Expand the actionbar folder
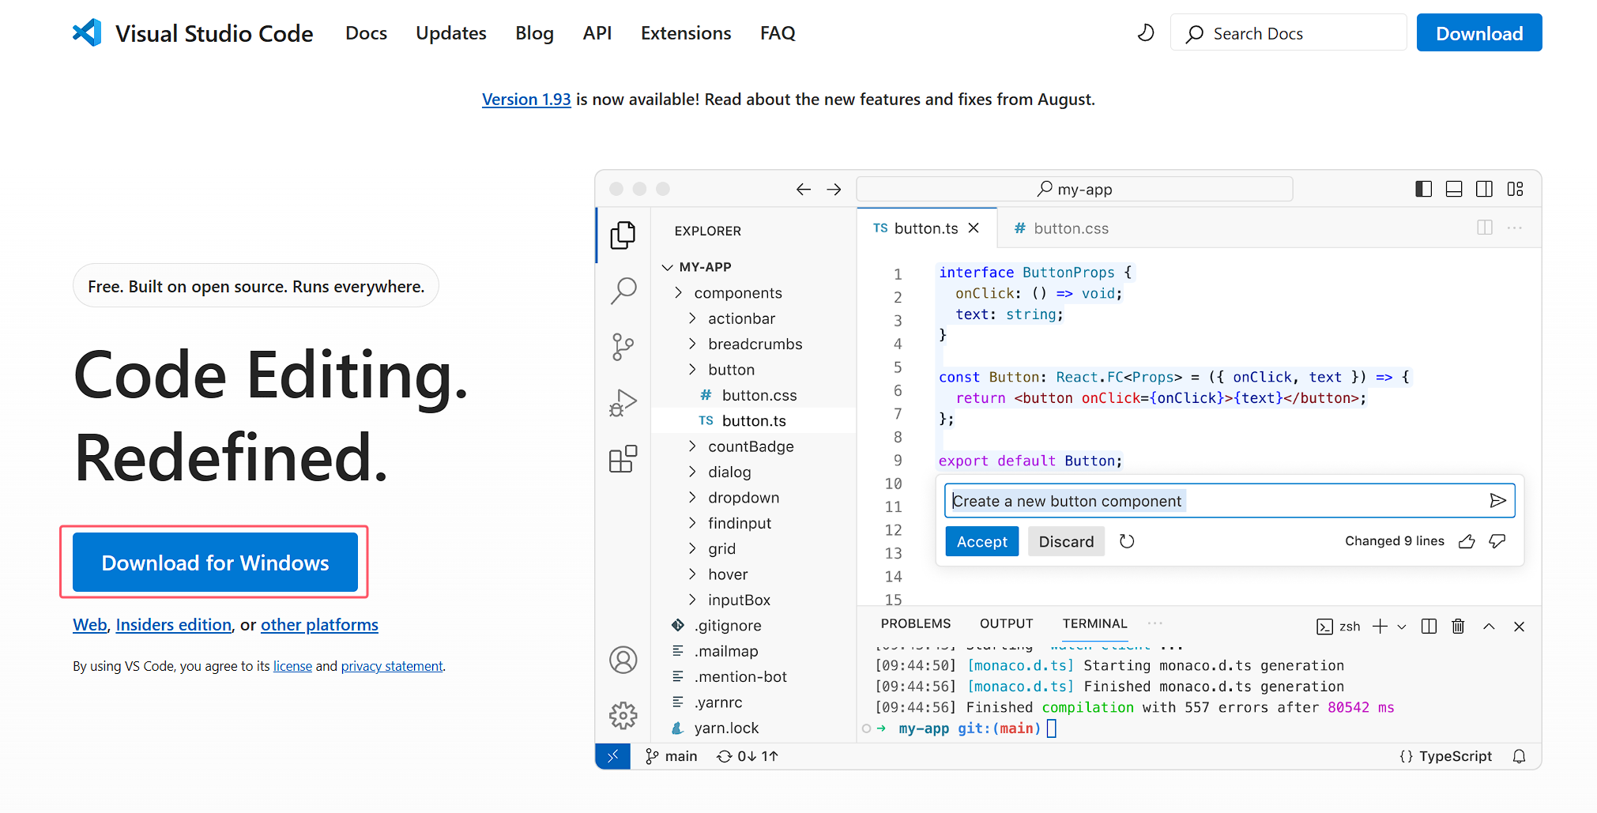The width and height of the screenshot is (1597, 813). coord(692,318)
